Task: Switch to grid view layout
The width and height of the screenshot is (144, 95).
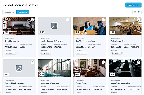Action: [x=139, y=12]
